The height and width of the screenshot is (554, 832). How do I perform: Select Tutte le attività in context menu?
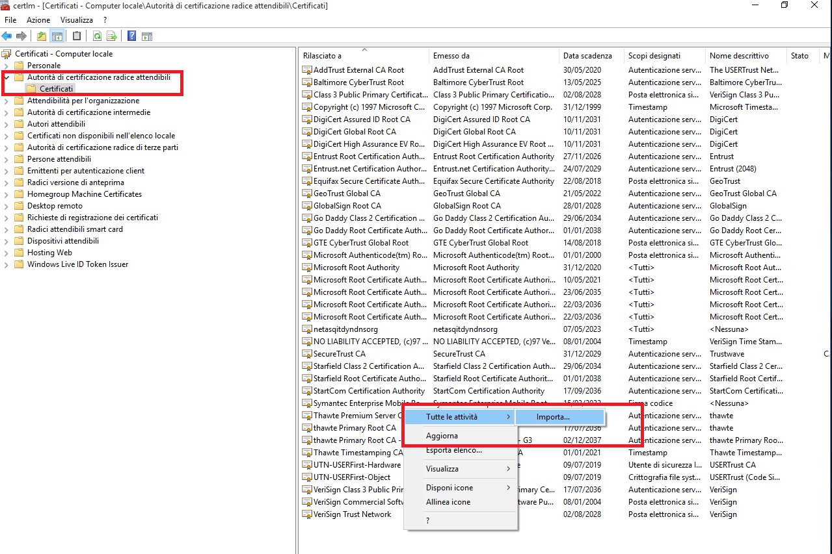point(461,417)
